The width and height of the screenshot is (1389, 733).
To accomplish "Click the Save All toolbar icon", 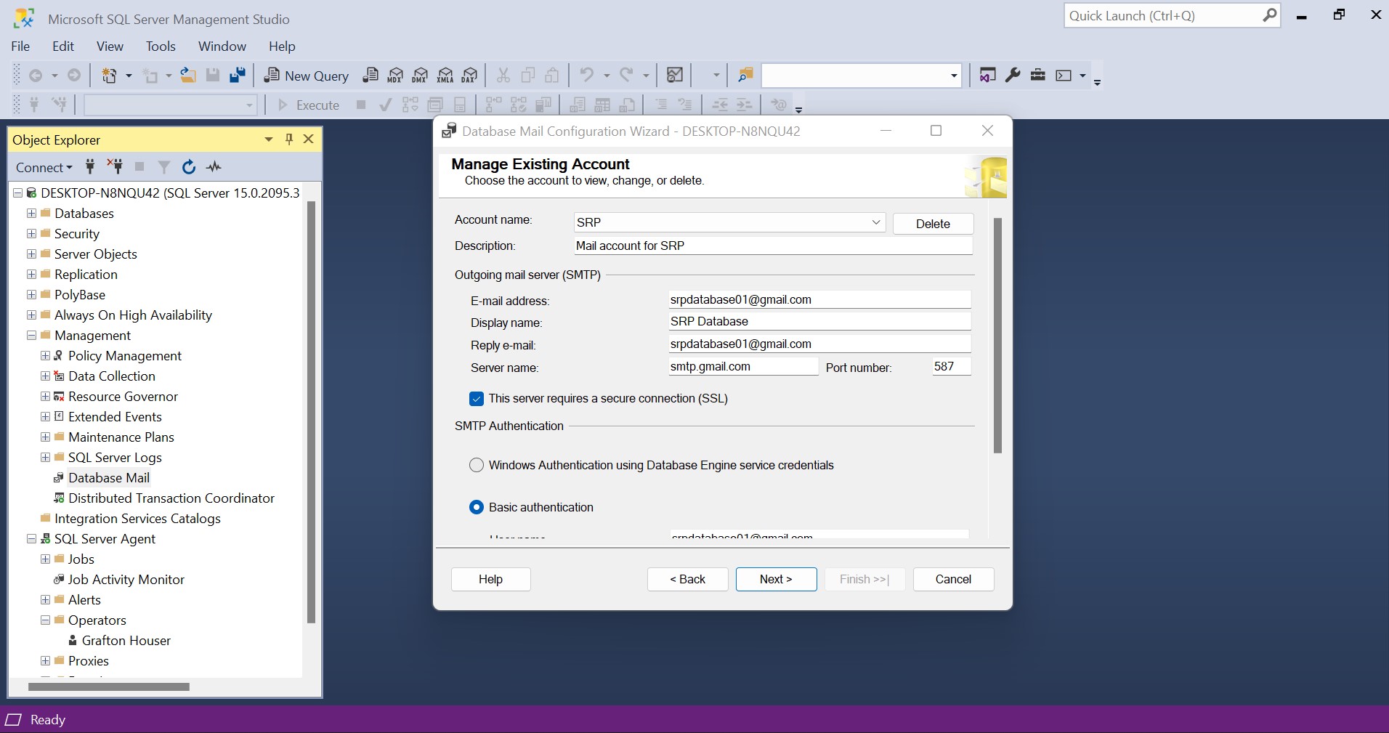I will tap(238, 75).
